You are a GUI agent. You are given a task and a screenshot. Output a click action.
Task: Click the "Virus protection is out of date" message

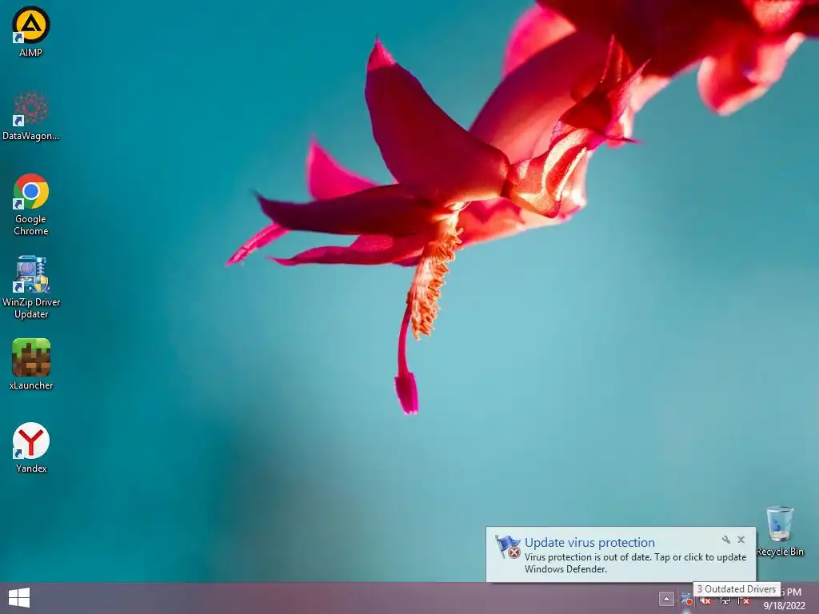coord(635,563)
